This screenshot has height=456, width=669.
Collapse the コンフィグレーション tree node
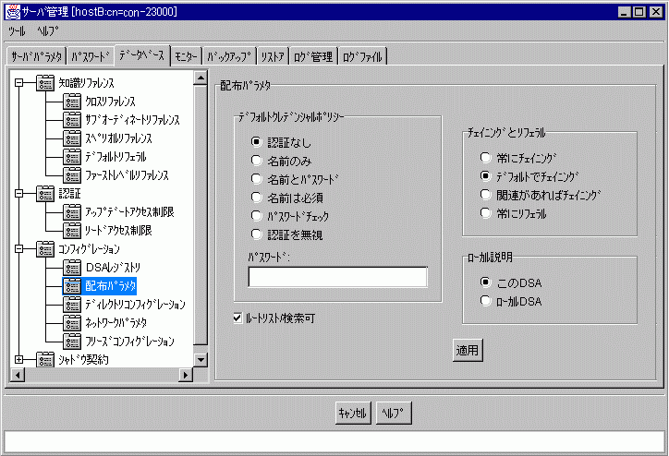[18, 249]
